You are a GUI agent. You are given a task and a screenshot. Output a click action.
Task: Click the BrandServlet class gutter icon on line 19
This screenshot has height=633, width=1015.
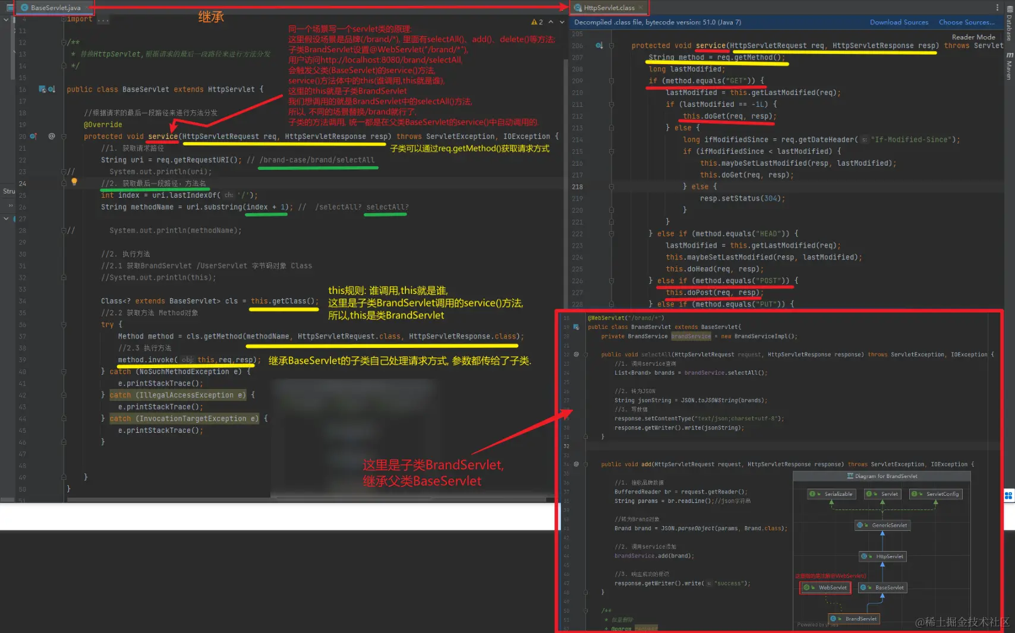click(576, 327)
